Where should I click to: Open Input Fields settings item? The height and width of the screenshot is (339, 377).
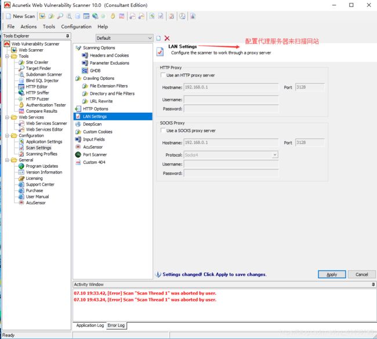94,139
